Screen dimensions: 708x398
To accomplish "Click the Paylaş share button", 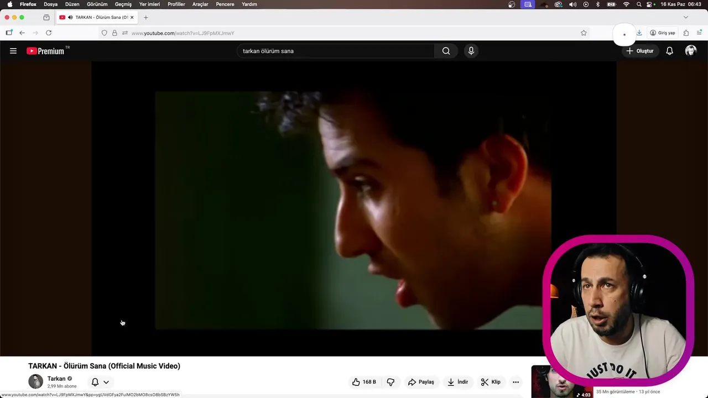I will point(421,382).
